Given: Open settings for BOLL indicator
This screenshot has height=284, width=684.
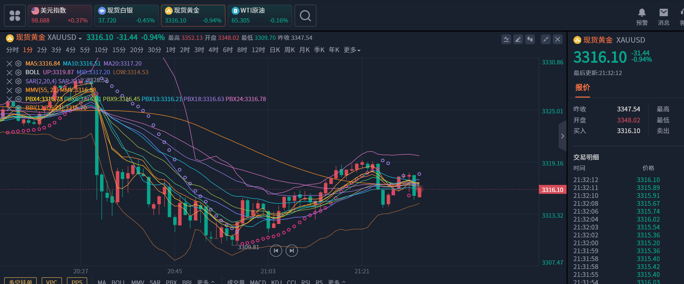Looking at the screenshot, I should (18, 72).
